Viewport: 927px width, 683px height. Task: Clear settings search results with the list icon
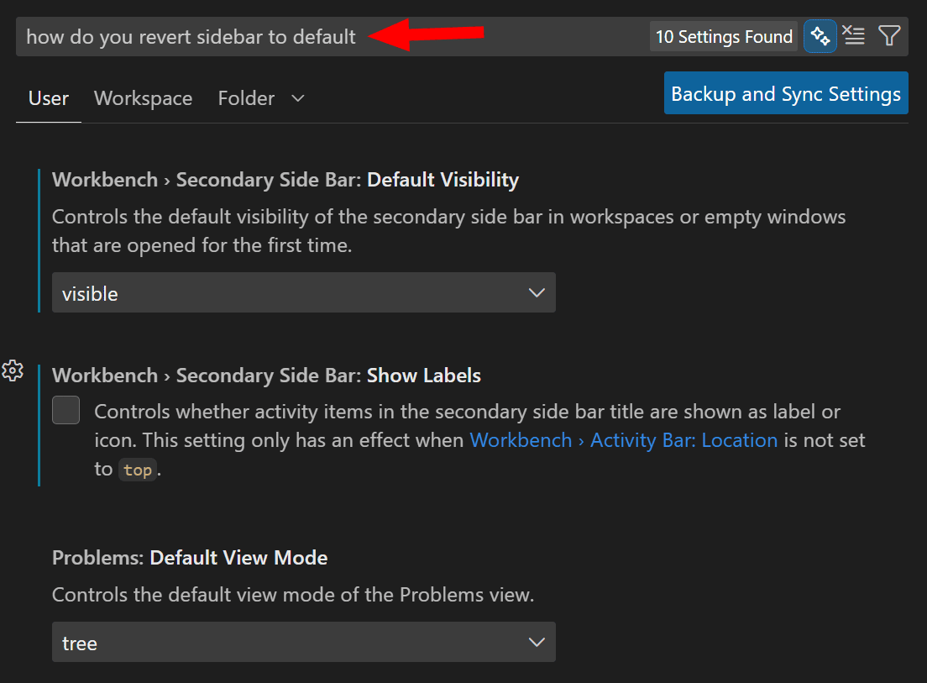coord(854,36)
